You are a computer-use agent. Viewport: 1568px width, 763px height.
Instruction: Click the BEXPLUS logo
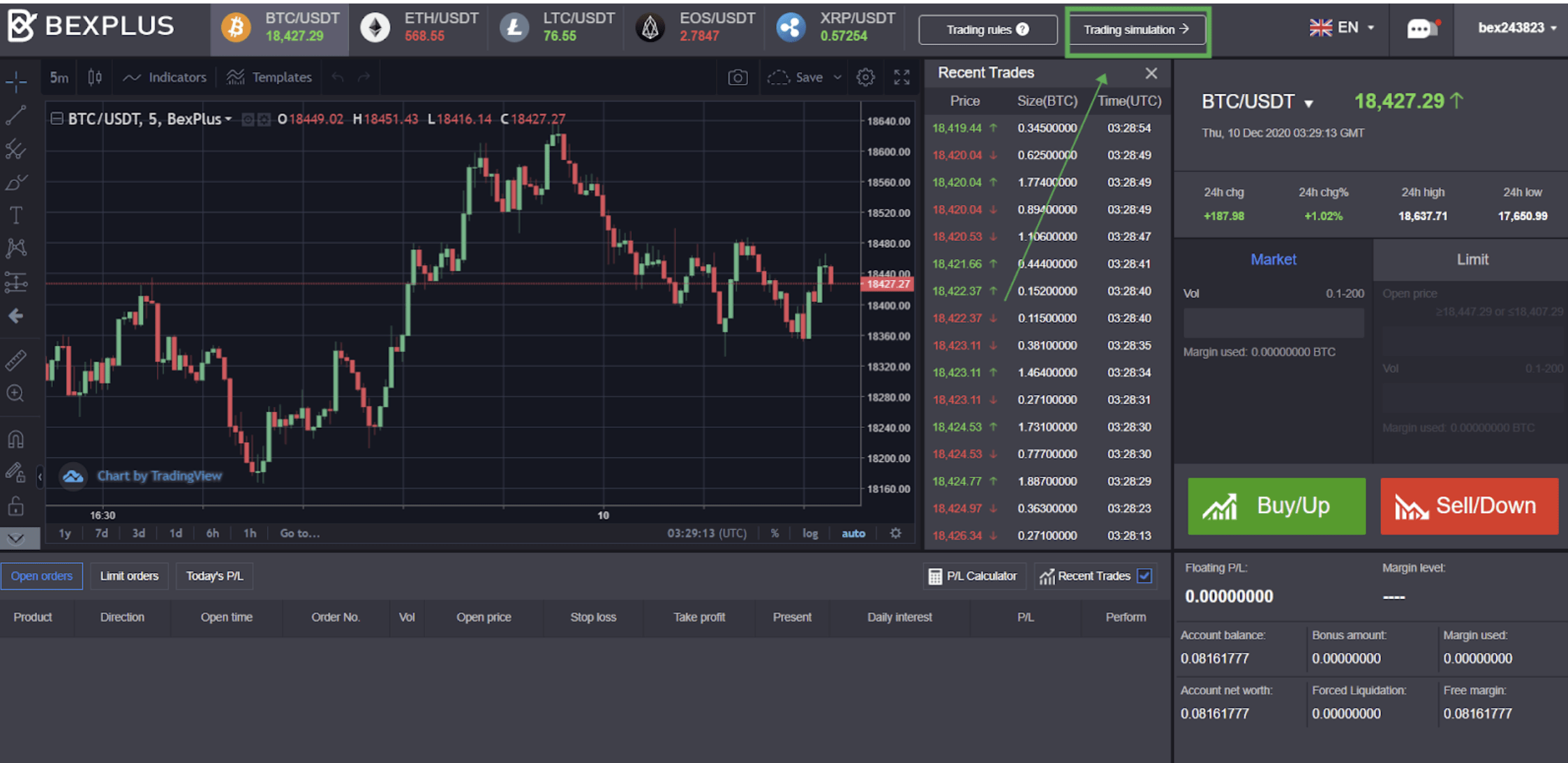point(91,26)
